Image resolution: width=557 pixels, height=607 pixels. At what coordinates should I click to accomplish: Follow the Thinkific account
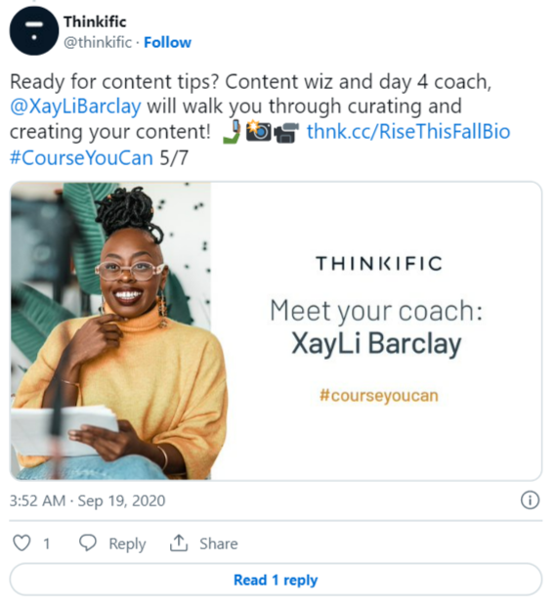coord(167,42)
